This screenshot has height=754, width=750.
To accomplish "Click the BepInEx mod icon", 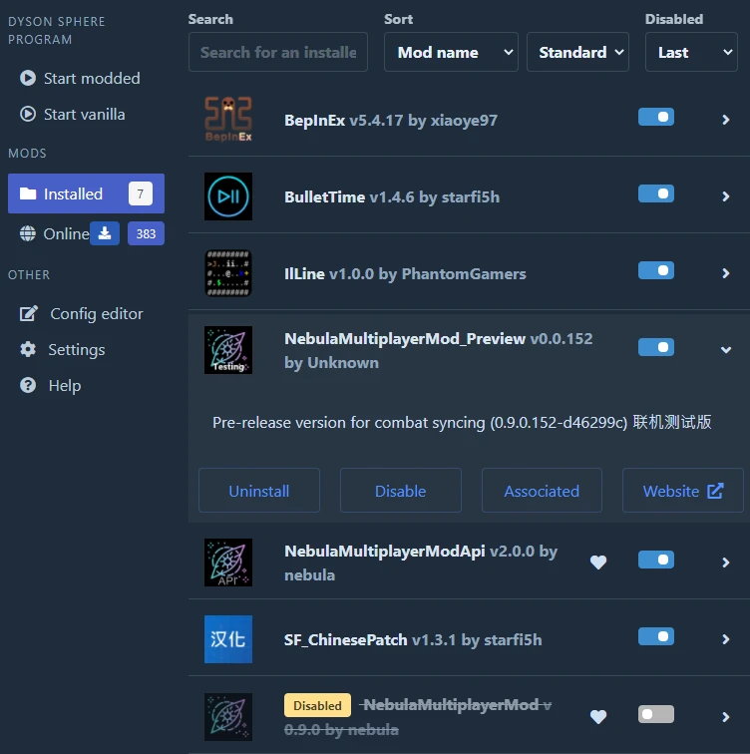I will (228, 120).
